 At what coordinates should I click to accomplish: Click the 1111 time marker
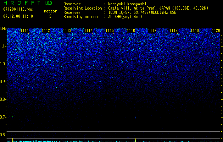tap(24, 31)
